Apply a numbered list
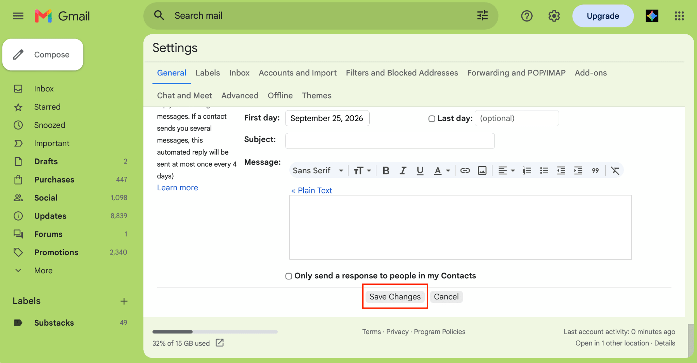The width and height of the screenshot is (697, 363). (x=527, y=171)
